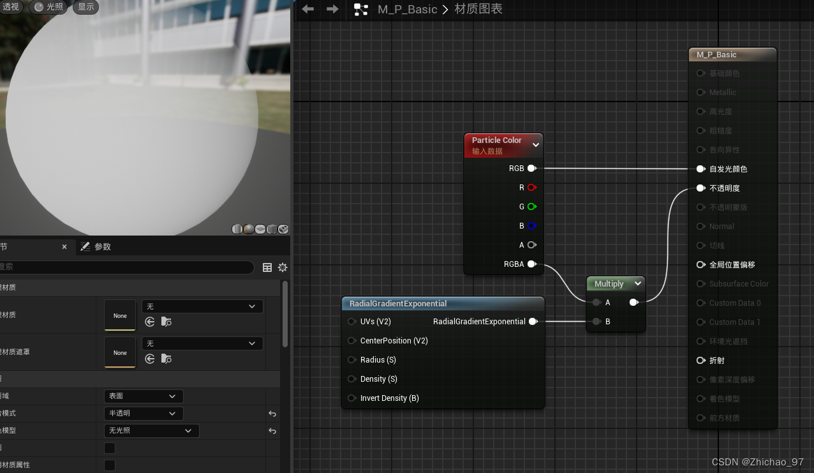
Task: Open the details panel settings gear icon
Action: (x=283, y=267)
